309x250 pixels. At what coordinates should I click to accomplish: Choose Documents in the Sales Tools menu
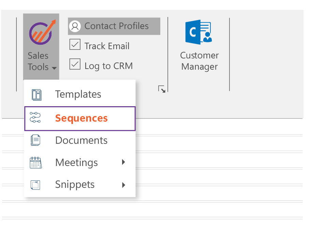pyautogui.click(x=81, y=140)
